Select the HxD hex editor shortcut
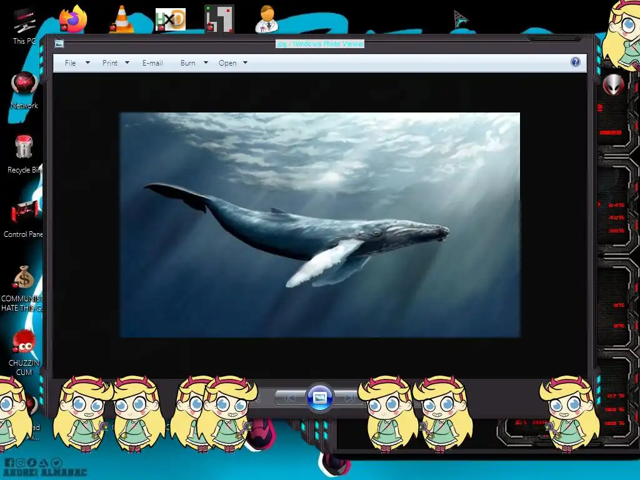This screenshot has height=480, width=640. (171, 19)
